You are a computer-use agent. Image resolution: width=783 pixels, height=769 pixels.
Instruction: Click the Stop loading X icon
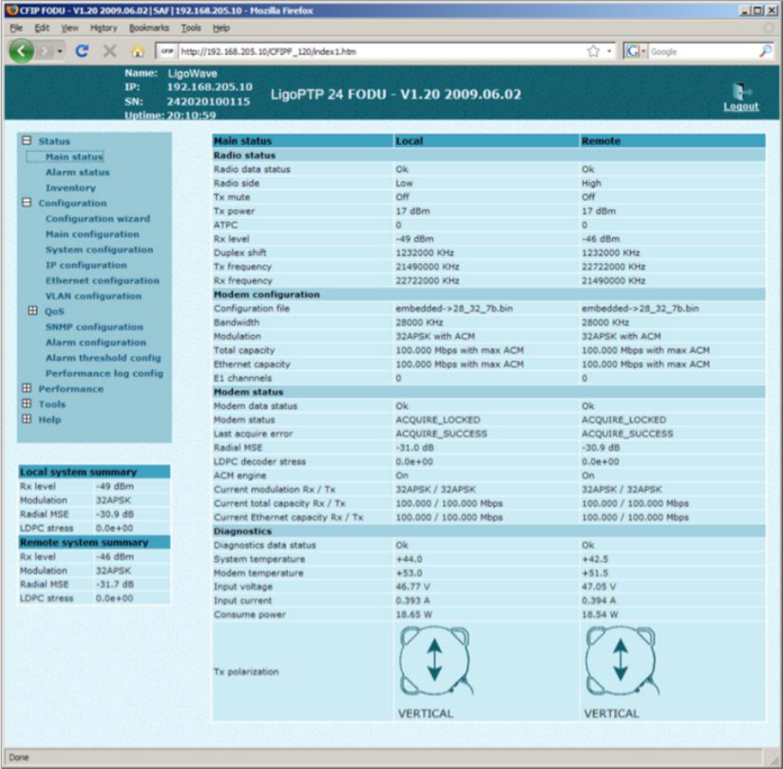pyautogui.click(x=110, y=51)
